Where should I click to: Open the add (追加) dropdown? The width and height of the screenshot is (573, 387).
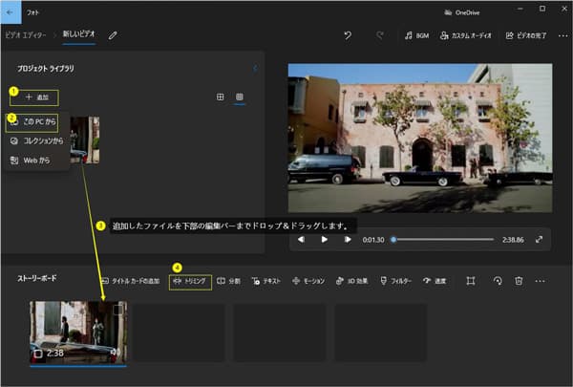[x=36, y=97]
